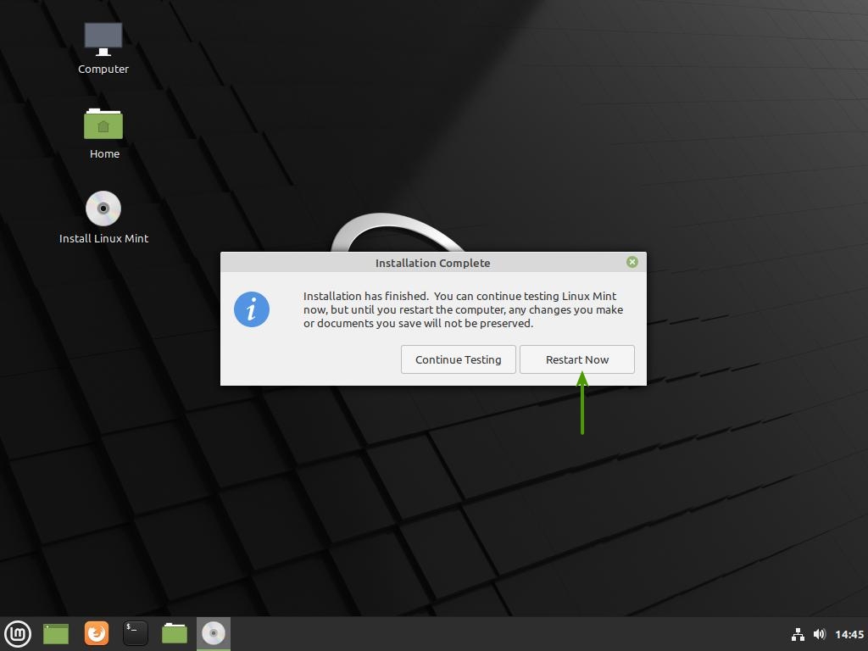The image size is (868, 651).
Task: Open the network connections tray icon
Action: tap(798, 634)
